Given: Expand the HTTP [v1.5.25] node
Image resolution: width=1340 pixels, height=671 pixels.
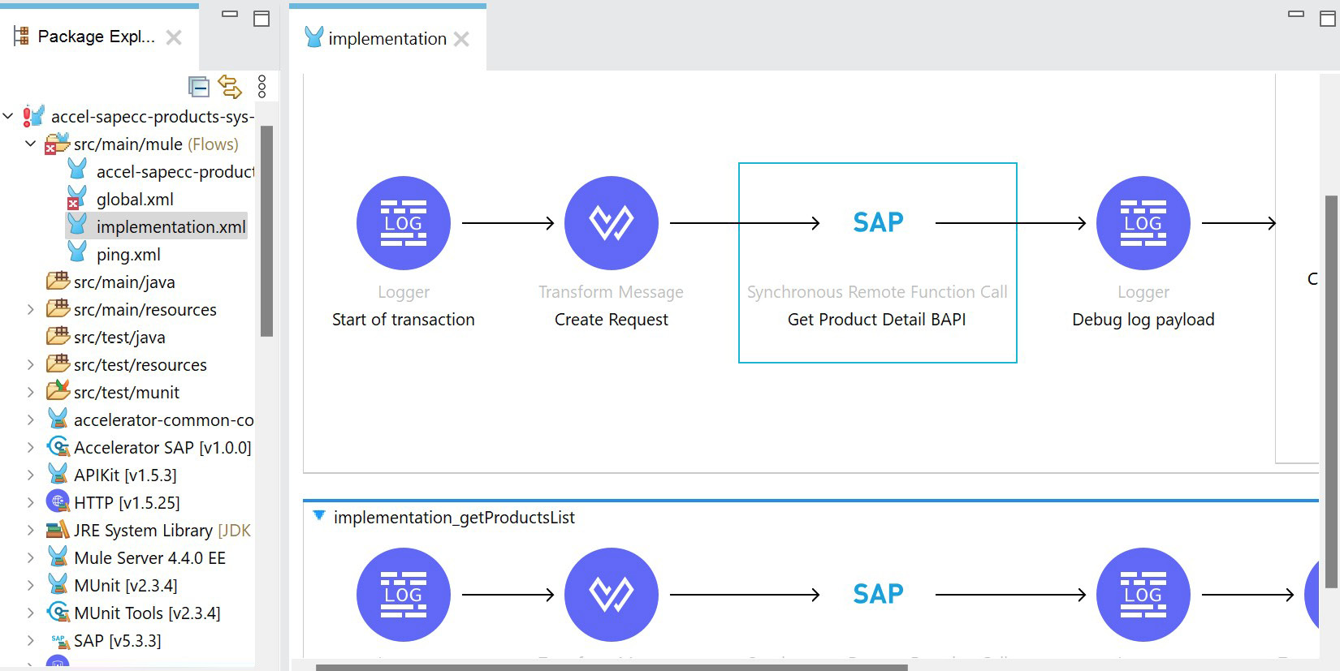Looking at the screenshot, I should click(x=31, y=502).
